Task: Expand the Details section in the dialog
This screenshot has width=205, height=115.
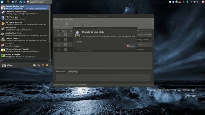Action: pyautogui.click(x=78, y=42)
